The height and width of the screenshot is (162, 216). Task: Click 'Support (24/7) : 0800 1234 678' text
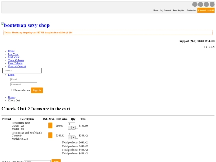coord(197,41)
